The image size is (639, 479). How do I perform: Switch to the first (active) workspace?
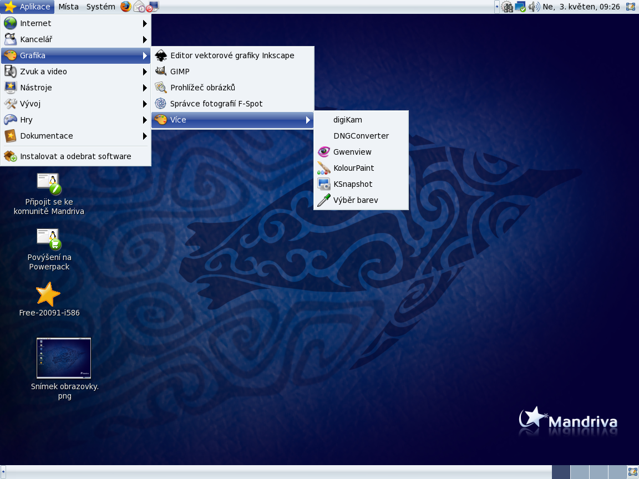(561, 472)
